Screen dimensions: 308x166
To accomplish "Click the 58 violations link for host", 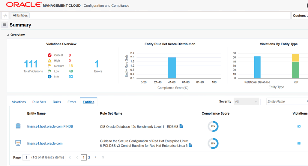I will click(x=299, y=143).
